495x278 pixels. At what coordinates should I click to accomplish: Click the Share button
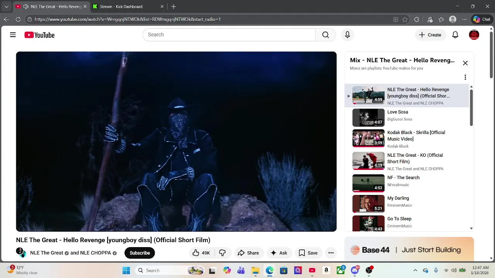(x=248, y=253)
